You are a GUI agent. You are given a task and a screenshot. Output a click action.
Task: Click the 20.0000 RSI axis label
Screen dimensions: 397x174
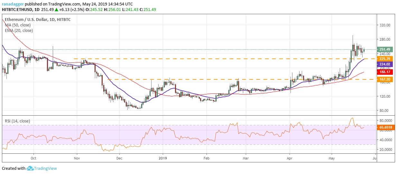(x=386, y=150)
